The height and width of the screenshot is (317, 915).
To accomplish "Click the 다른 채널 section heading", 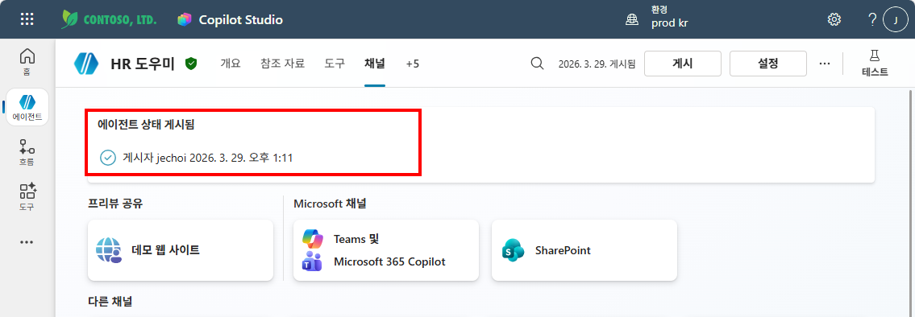I will pos(110,302).
